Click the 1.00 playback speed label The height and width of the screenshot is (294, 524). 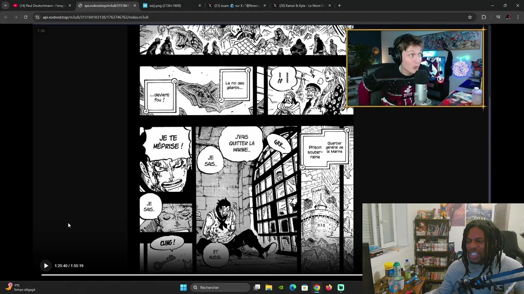(x=41, y=31)
